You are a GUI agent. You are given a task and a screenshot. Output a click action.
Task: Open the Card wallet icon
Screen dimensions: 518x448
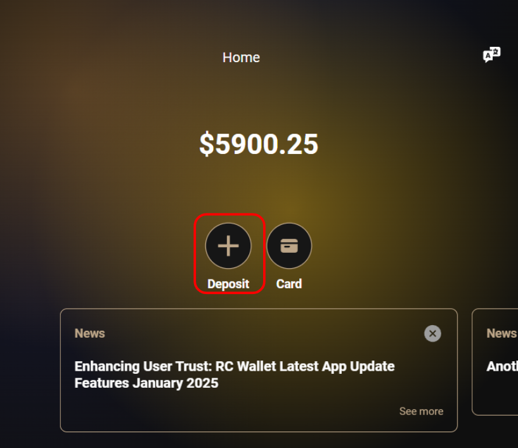(x=289, y=246)
